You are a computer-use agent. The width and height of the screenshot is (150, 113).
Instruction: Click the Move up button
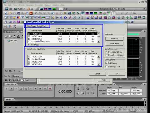point(114,39)
